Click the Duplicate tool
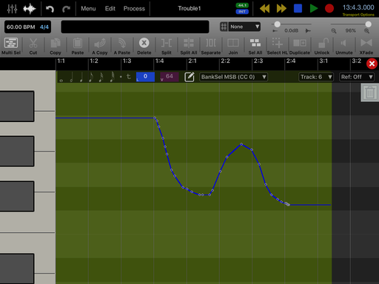 300,47
